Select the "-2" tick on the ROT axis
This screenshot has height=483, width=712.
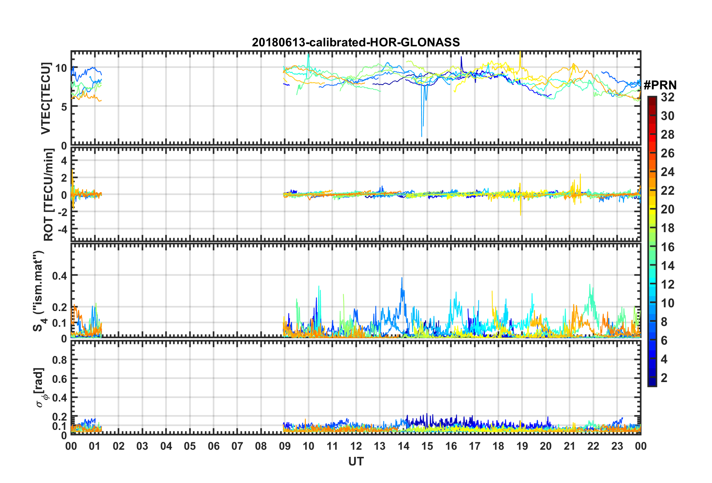[62, 212]
